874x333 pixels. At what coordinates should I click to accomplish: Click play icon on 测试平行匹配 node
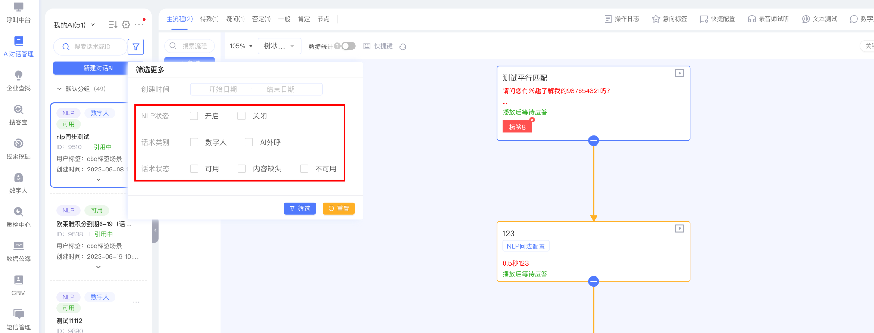(x=679, y=73)
